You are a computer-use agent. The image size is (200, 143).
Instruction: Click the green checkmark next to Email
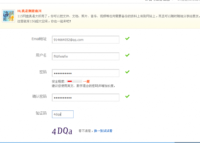127,38
